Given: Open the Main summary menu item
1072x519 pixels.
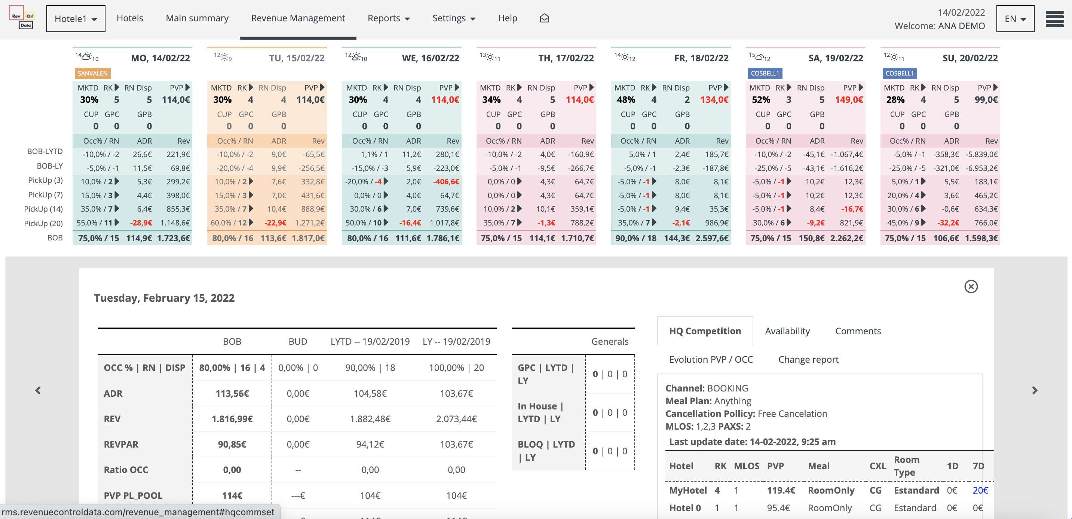Looking at the screenshot, I should 197,18.
